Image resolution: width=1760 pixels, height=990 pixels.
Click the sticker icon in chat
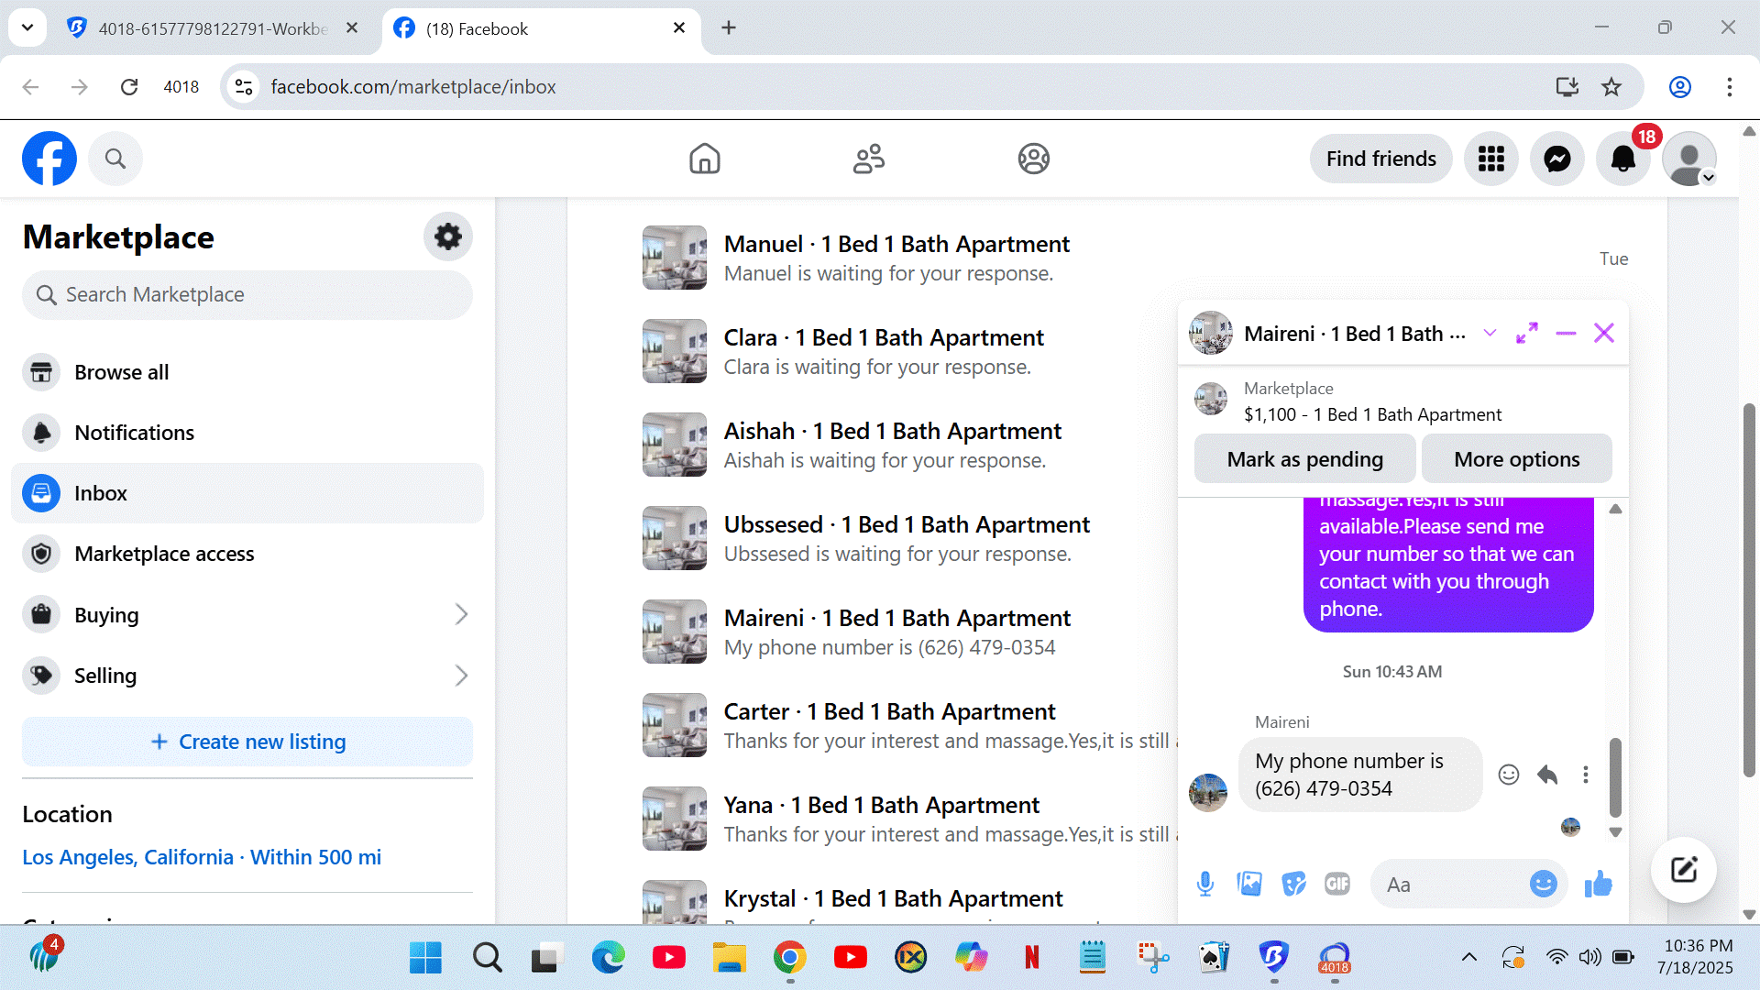(x=1293, y=884)
